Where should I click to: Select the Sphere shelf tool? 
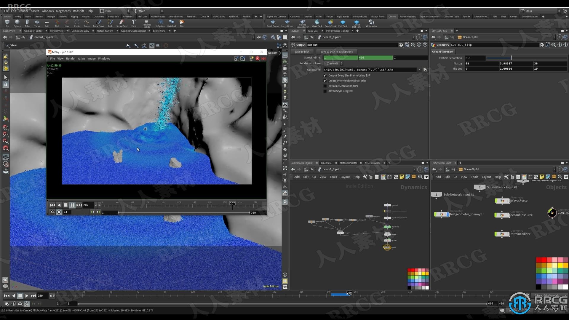click(17, 23)
